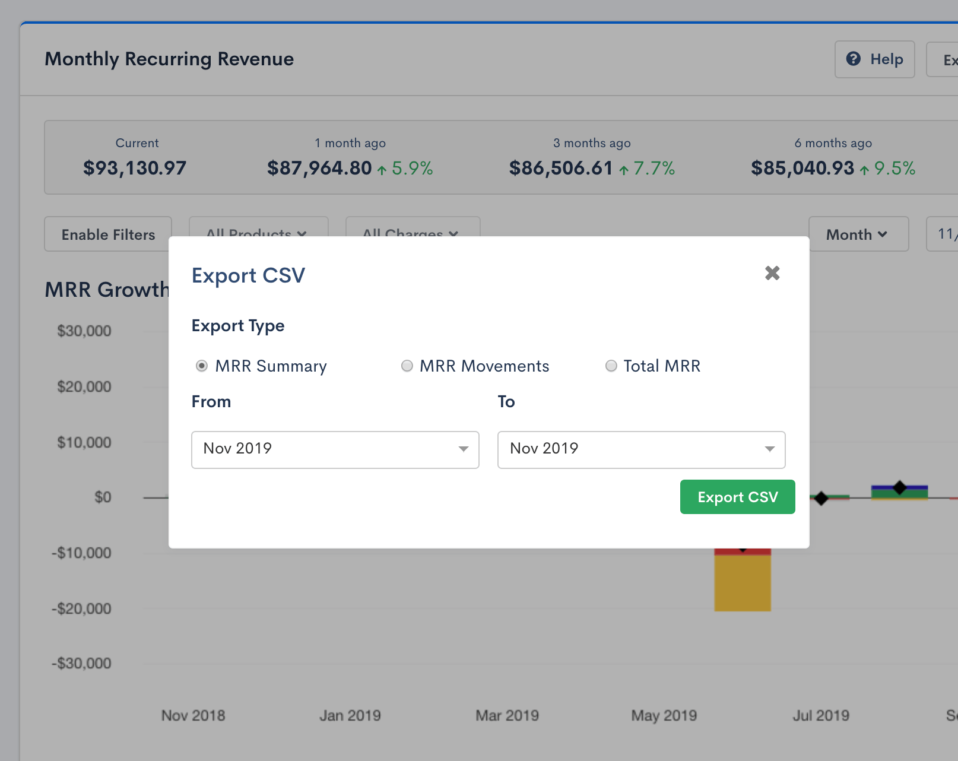The image size is (958, 761).
Task: Close the Export CSV dialog
Action: (772, 273)
